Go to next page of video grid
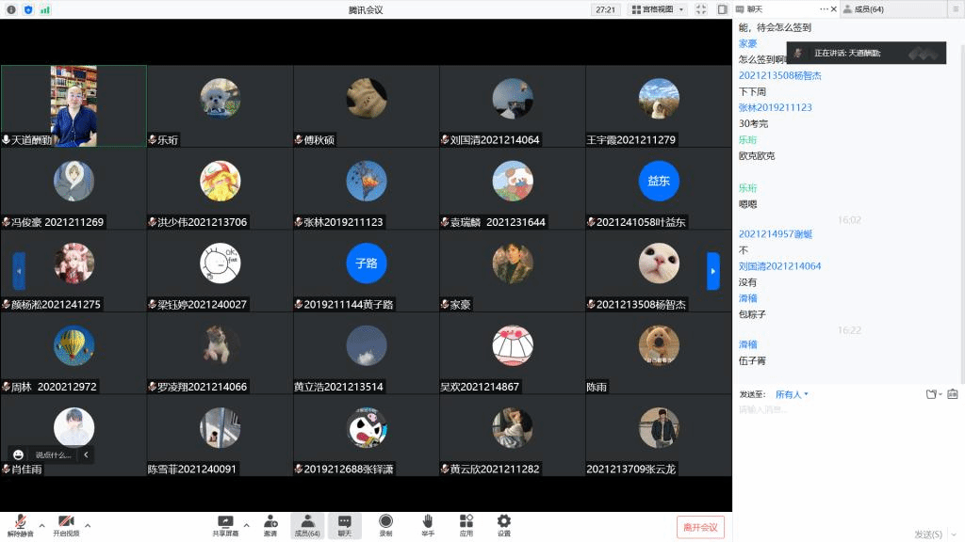 [713, 271]
